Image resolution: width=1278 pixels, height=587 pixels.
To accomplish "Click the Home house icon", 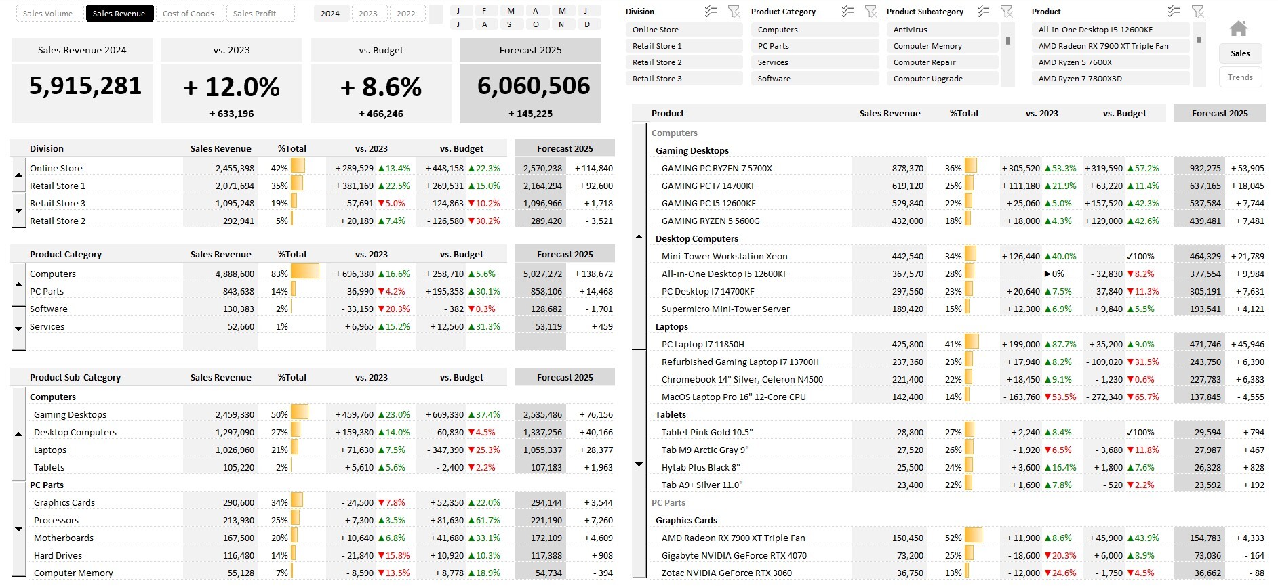I will pos(1239,28).
